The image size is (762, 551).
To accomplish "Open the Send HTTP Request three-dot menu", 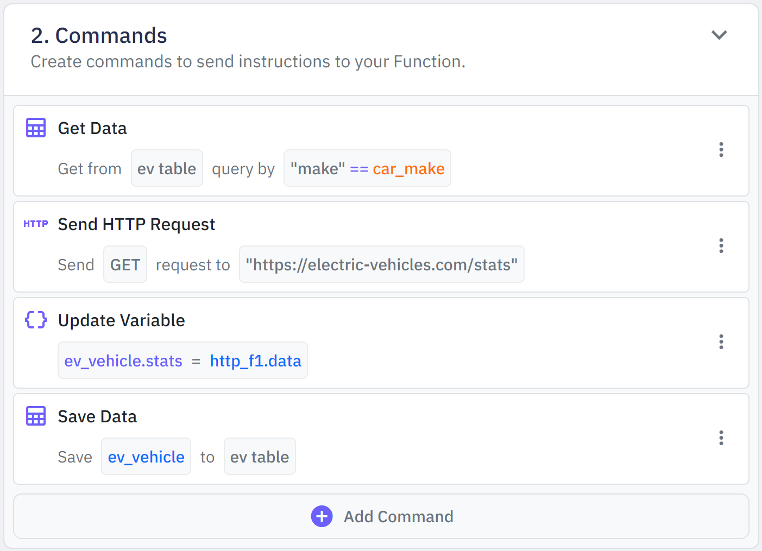I will click(x=721, y=246).
